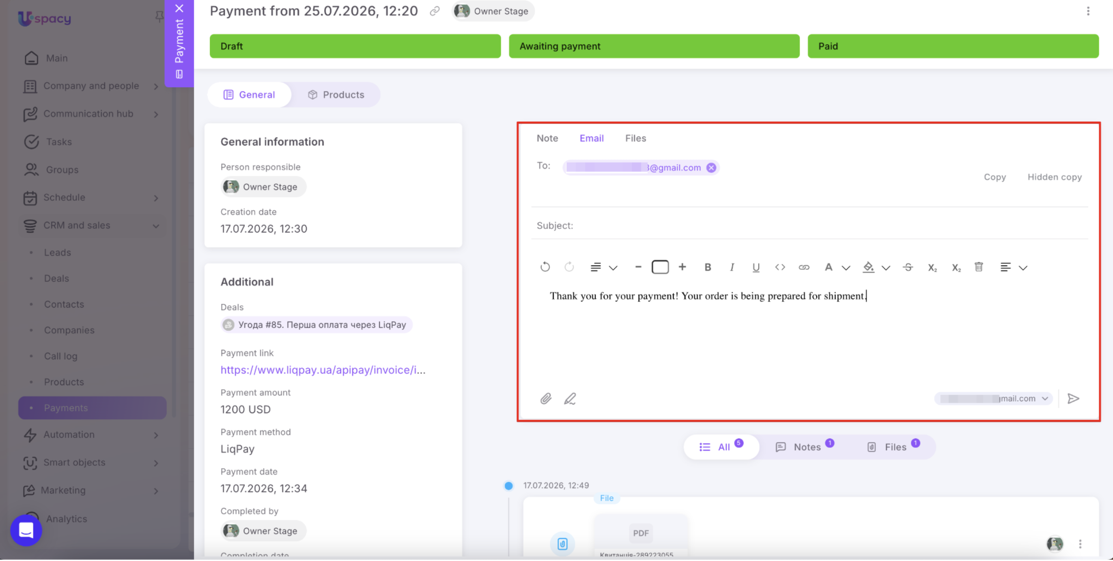1113x561 pixels.
Task: Insert a code block using the brackets icon
Action: (x=780, y=267)
